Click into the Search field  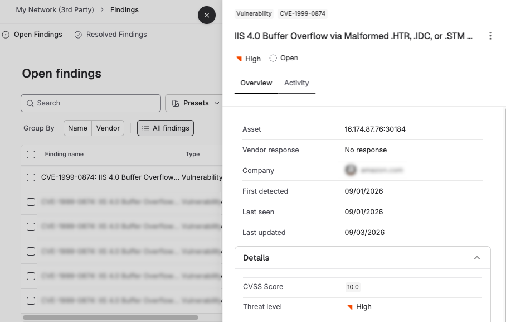pyautogui.click(x=91, y=103)
